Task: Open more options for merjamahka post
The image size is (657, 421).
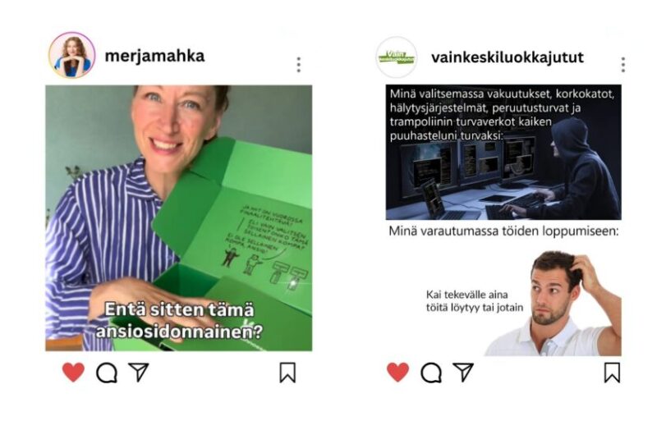Action: point(299,65)
